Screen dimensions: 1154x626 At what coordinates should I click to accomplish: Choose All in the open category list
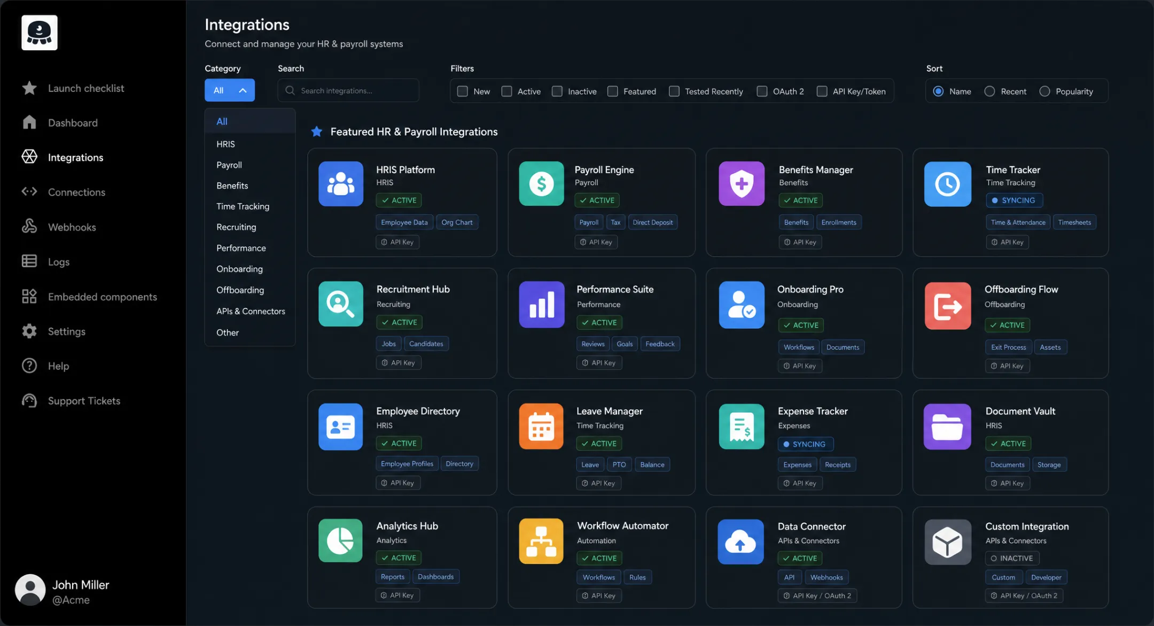click(249, 121)
